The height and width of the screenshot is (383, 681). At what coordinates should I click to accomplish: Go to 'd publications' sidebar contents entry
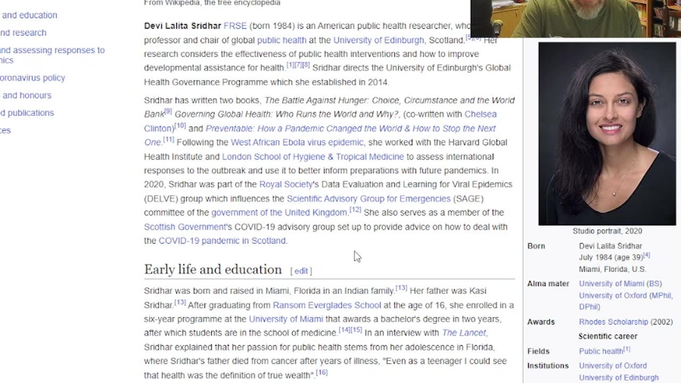27,113
